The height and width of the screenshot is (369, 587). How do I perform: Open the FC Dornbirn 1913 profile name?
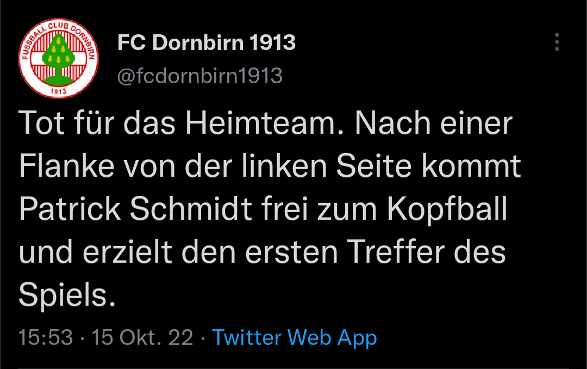click(207, 42)
